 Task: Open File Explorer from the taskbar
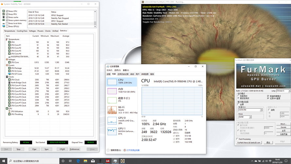[85, 161]
